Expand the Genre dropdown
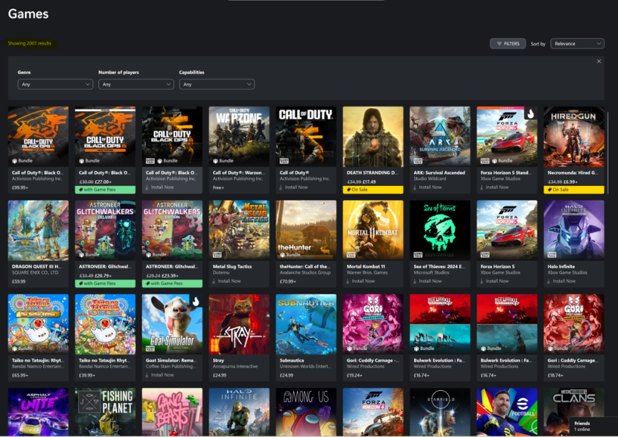Viewport: 618px width, 437px height. tap(55, 84)
